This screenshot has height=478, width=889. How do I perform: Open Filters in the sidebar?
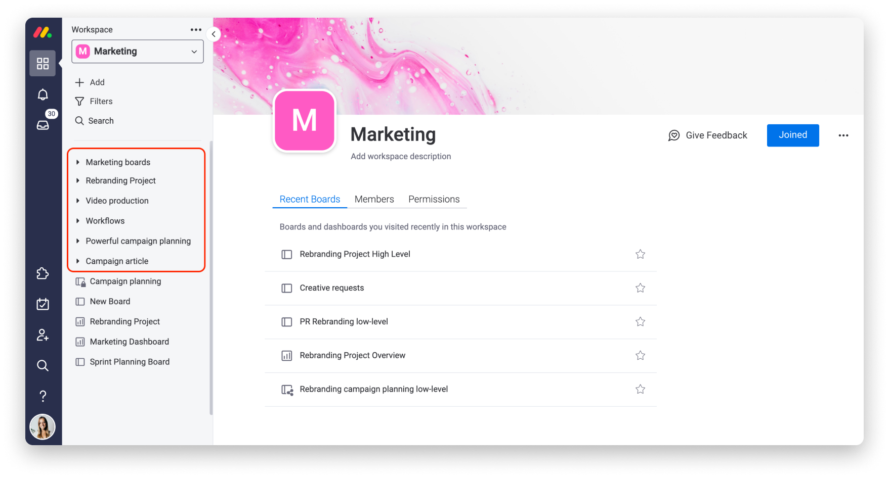(94, 102)
